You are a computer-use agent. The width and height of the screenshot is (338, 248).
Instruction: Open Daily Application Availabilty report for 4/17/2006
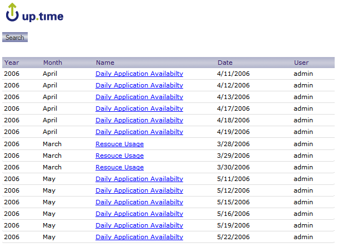(139, 108)
